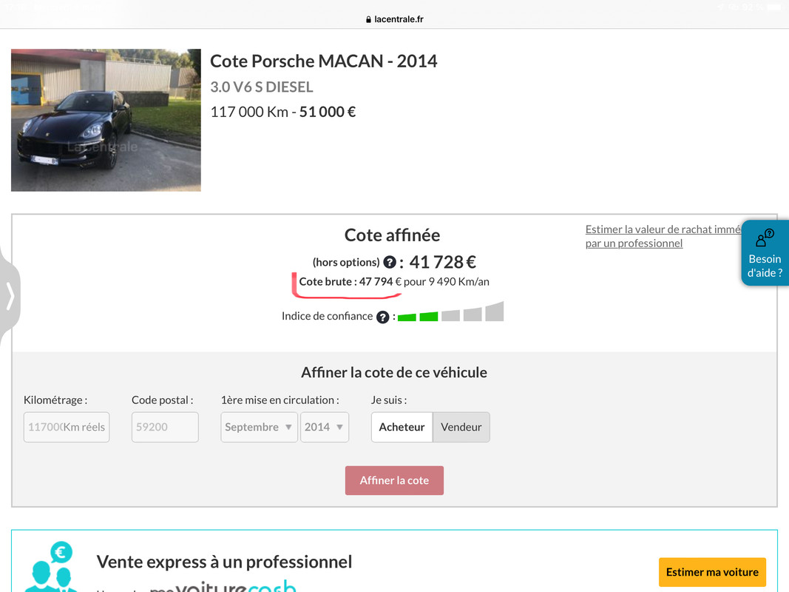Open the 2014 year dropdown

[324, 427]
